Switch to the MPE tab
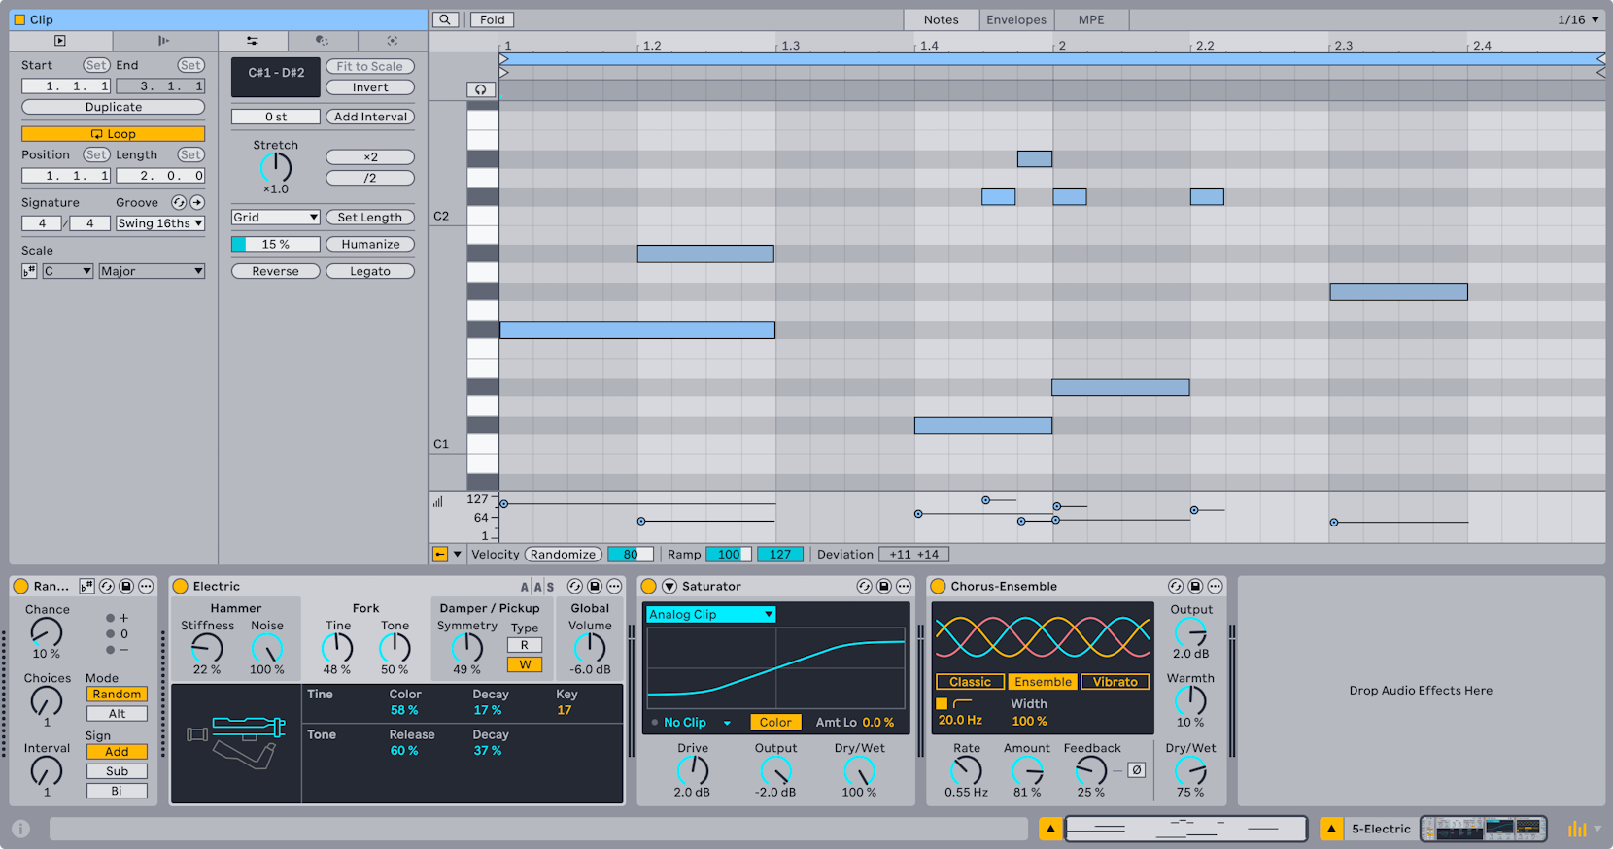The width and height of the screenshot is (1613, 849). pos(1091,19)
